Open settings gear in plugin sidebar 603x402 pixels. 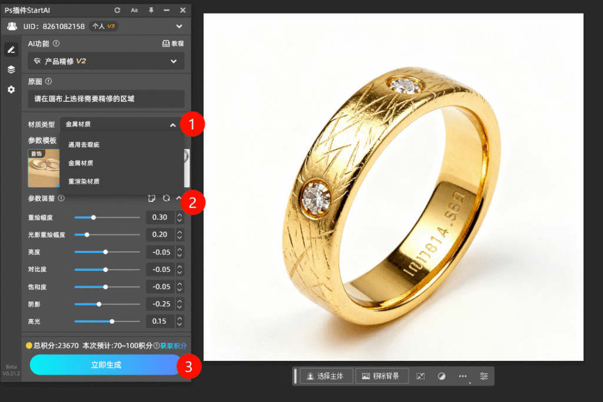(11, 89)
